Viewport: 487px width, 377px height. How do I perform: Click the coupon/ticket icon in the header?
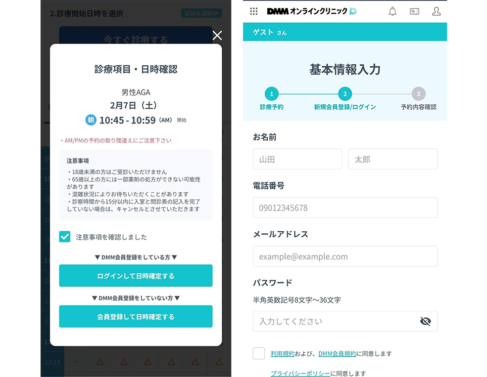[414, 11]
